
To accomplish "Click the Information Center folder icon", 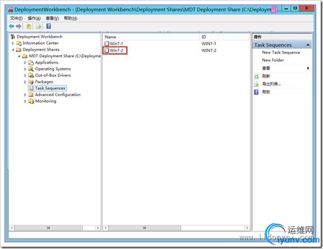I will (19, 43).
